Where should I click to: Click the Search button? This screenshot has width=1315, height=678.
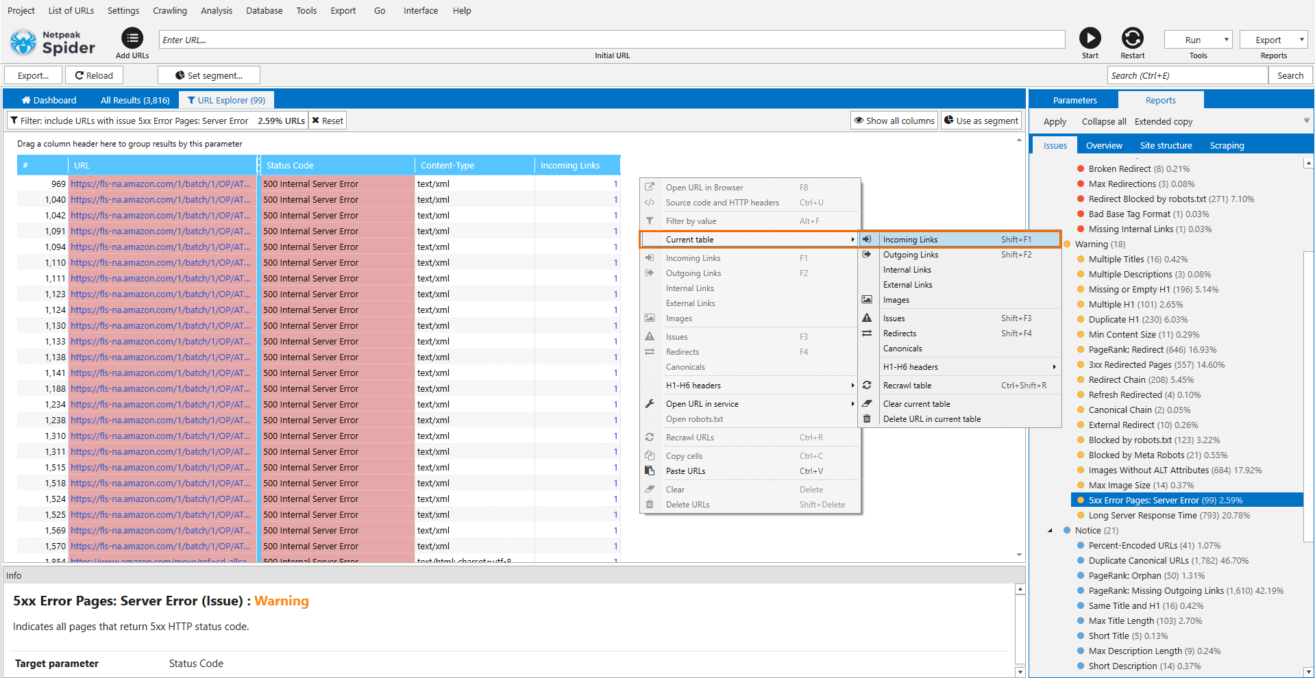pos(1290,75)
